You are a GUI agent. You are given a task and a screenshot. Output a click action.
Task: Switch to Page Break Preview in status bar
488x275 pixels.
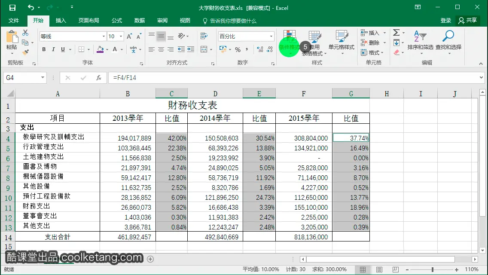click(395, 269)
